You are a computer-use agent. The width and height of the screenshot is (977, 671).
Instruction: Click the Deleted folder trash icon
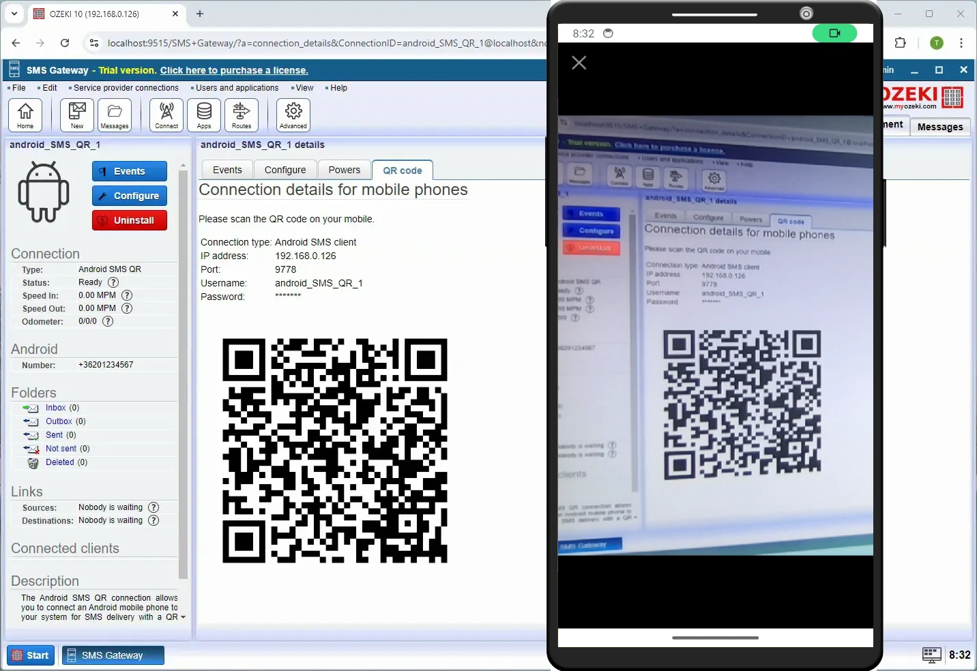click(33, 462)
